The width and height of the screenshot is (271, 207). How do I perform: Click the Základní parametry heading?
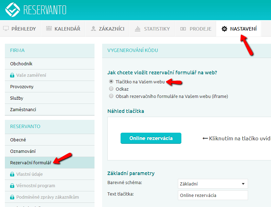coord(131,173)
